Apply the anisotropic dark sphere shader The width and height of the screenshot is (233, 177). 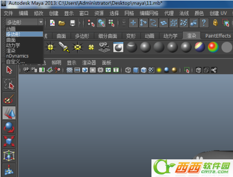click(x=132, y=47)
